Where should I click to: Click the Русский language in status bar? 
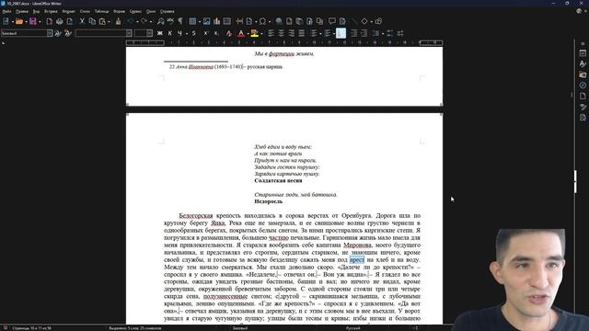pos(353,328)
